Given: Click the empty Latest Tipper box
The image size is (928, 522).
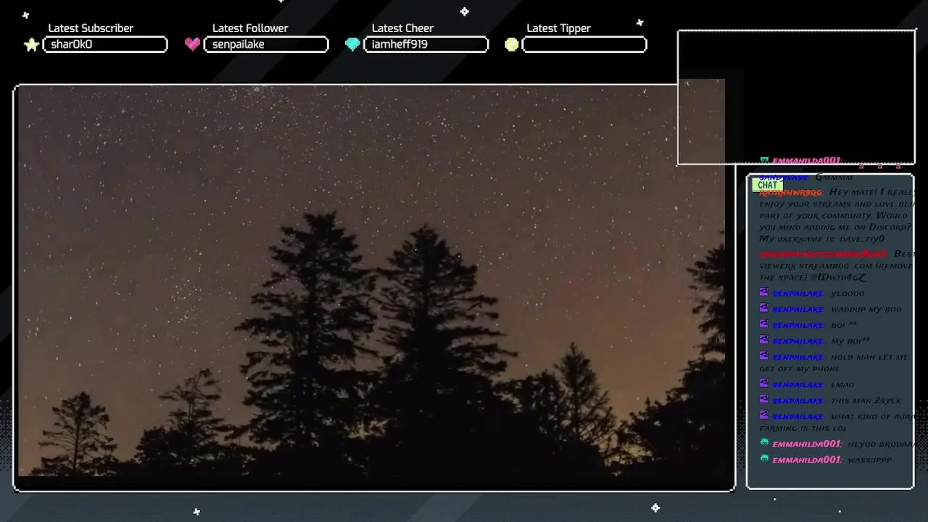Looking at the screenshot, I should coord(584,44).
